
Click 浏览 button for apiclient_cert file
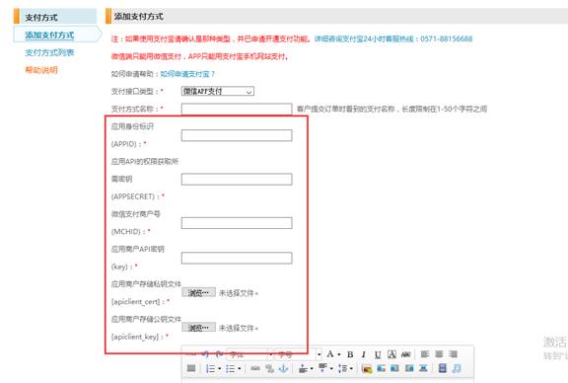198,292
